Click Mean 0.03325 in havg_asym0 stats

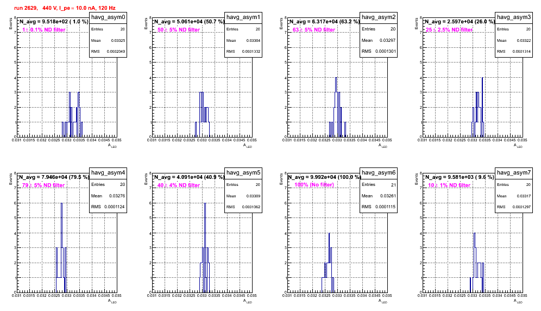click(108, 40)
